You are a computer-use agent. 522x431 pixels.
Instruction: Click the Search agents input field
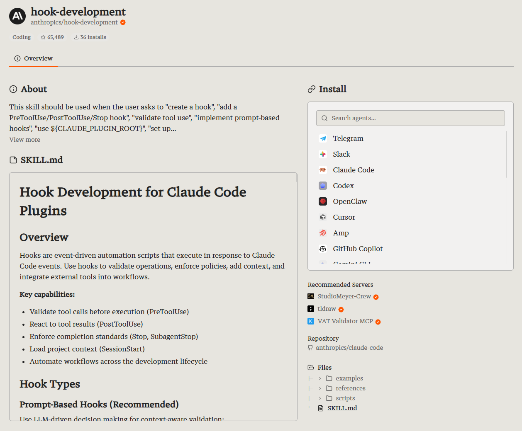410,118
